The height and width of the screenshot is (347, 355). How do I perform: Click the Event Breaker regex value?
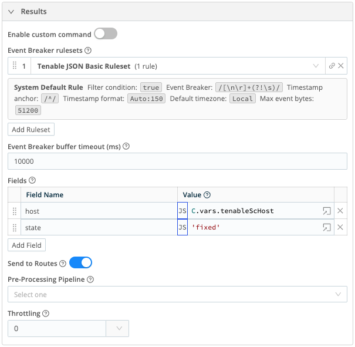(x=249, y=87)
